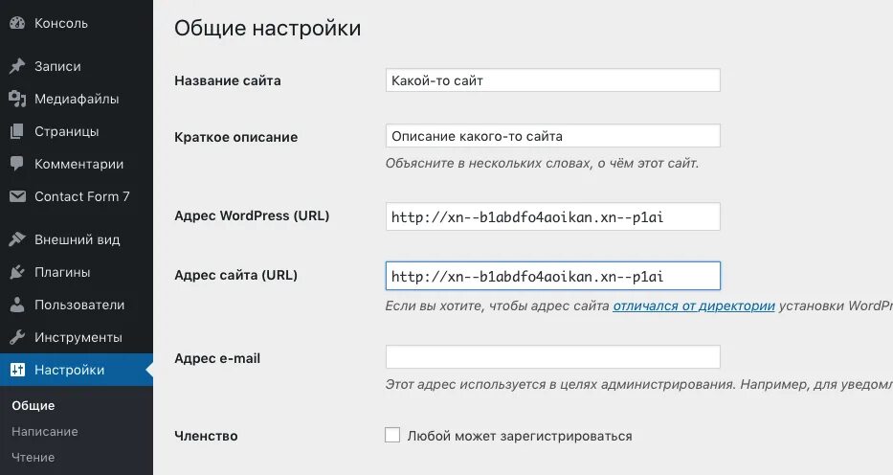Open the Чтение settings submenu
893x475 pixels.
pos(33,457)
